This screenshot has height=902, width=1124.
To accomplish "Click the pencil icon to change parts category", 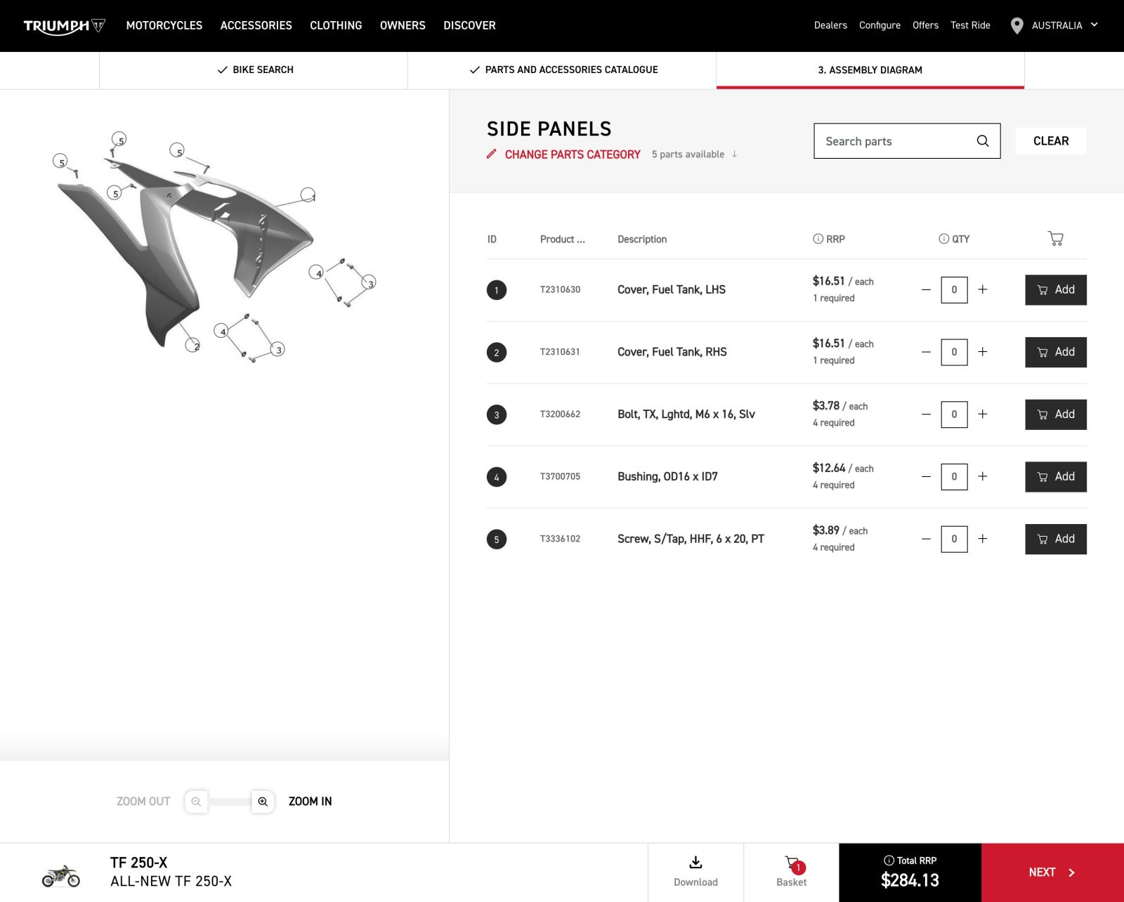I will click(492, 154).
